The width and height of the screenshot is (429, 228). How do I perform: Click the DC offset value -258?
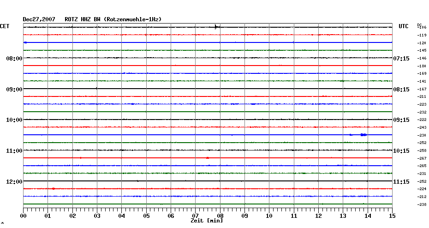(x=422, y=151)
